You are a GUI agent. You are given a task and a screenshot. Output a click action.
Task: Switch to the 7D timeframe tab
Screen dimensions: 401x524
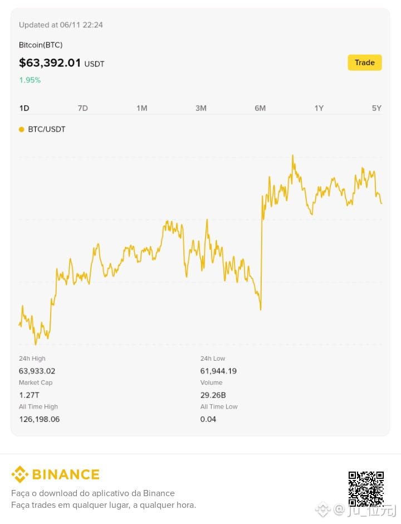pos(83,108)
